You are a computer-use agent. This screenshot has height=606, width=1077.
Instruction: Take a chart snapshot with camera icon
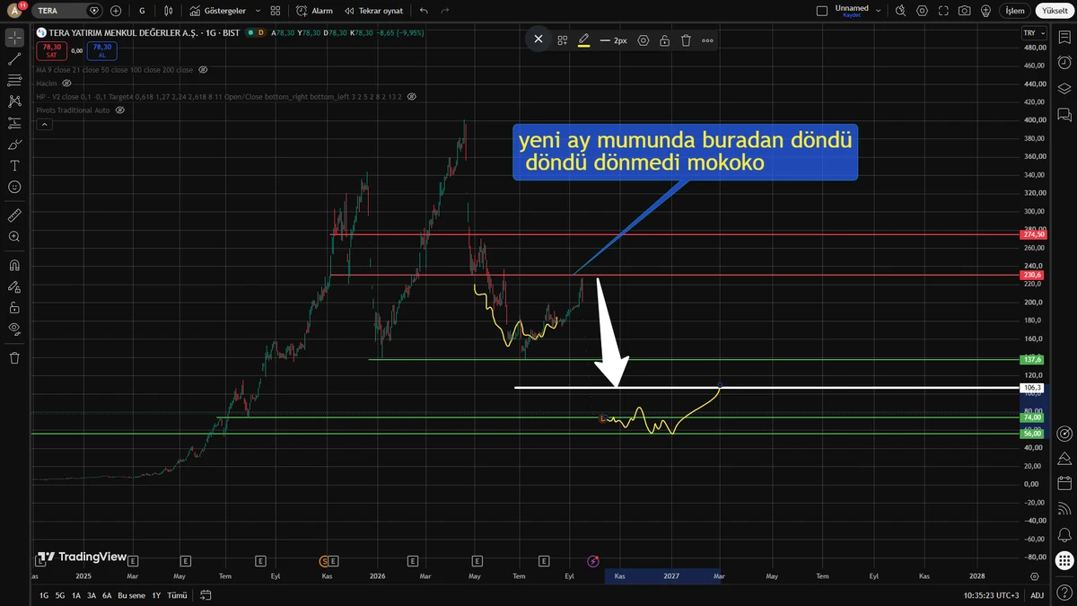pyautogui.click(x=964, y=11)
